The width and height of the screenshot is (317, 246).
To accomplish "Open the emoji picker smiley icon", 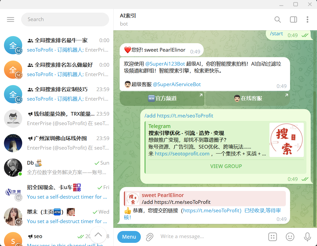I will 290,237.
